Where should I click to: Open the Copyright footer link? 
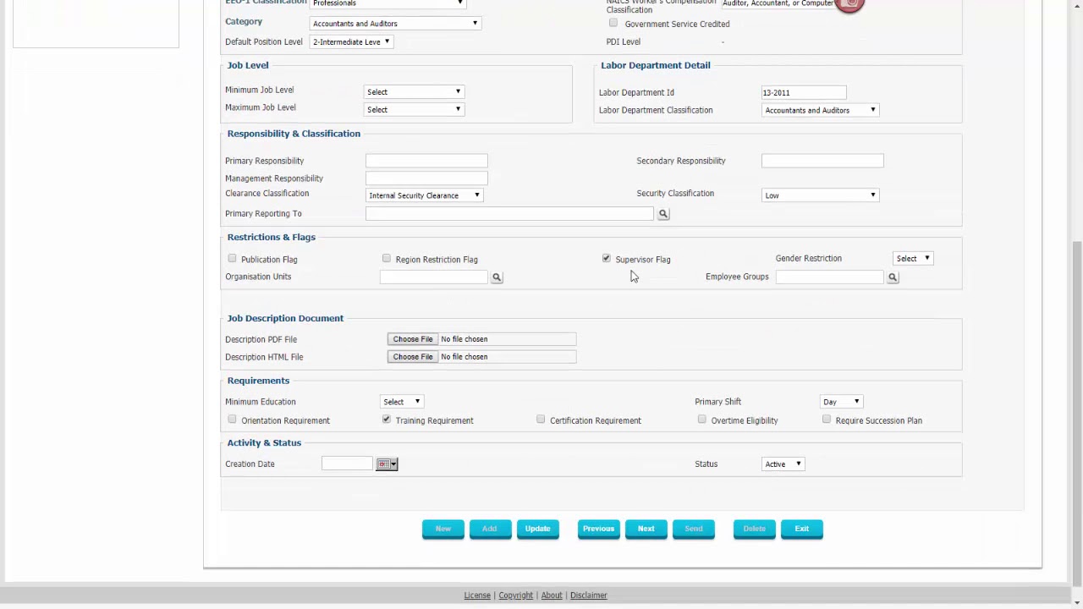(x=516, y=595)
